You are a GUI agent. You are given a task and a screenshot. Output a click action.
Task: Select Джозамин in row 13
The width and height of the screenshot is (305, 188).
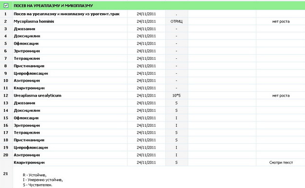point(24,103)
